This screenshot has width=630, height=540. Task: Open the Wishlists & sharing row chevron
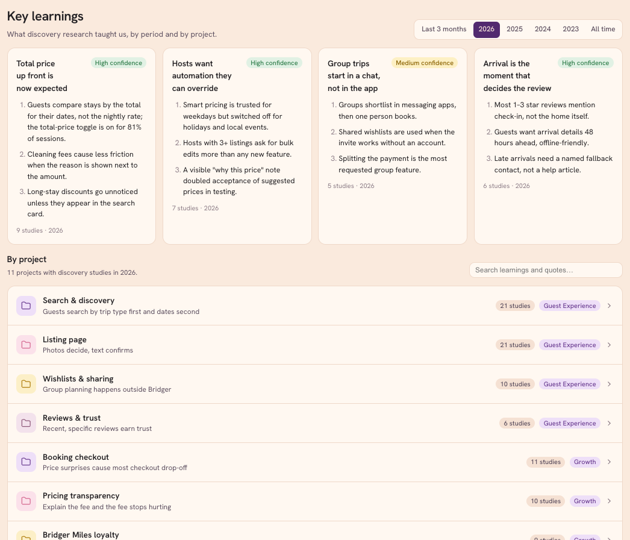pos(609,384)
